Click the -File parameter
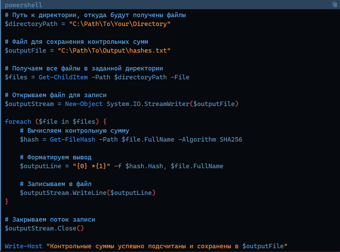The height and width of the screenshot is (252, 340). [x=180, y=77]
